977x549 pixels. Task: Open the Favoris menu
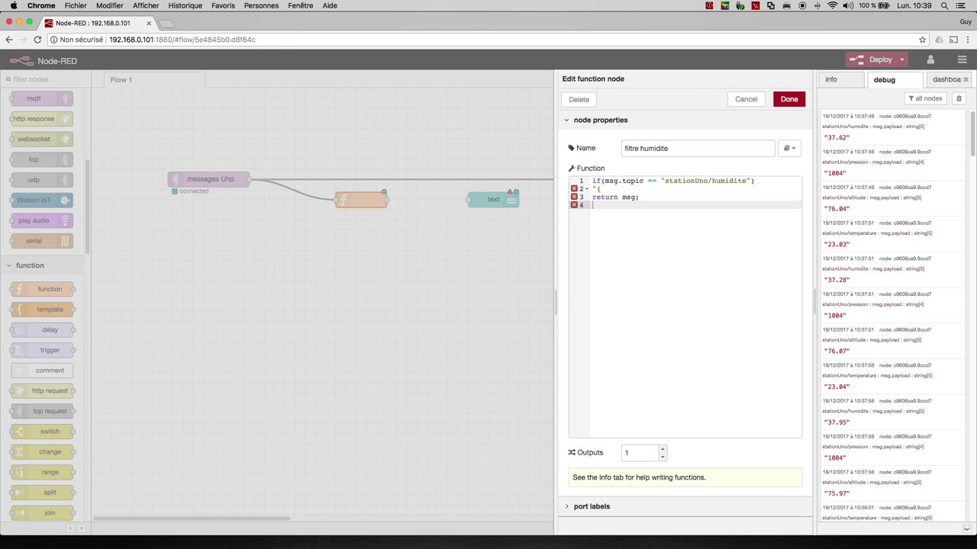tap(224, 5)
